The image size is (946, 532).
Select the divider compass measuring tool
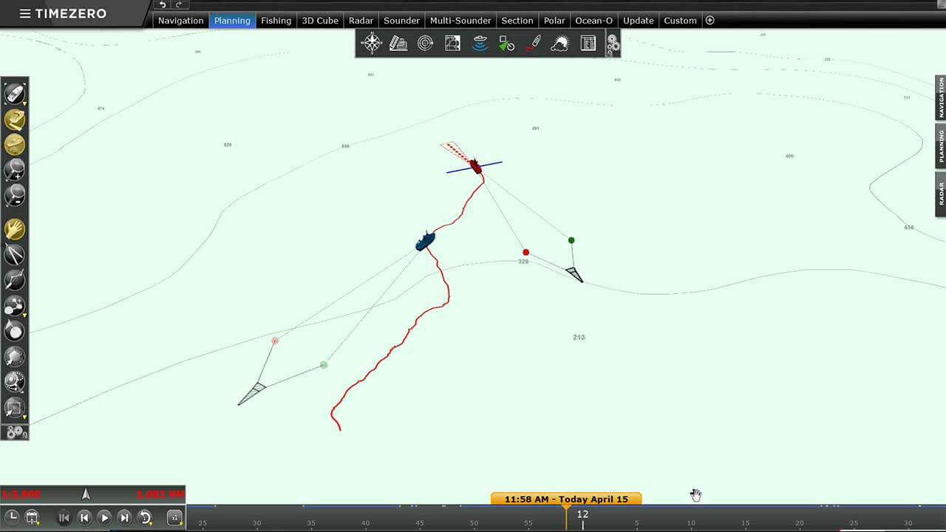(15, 255)
